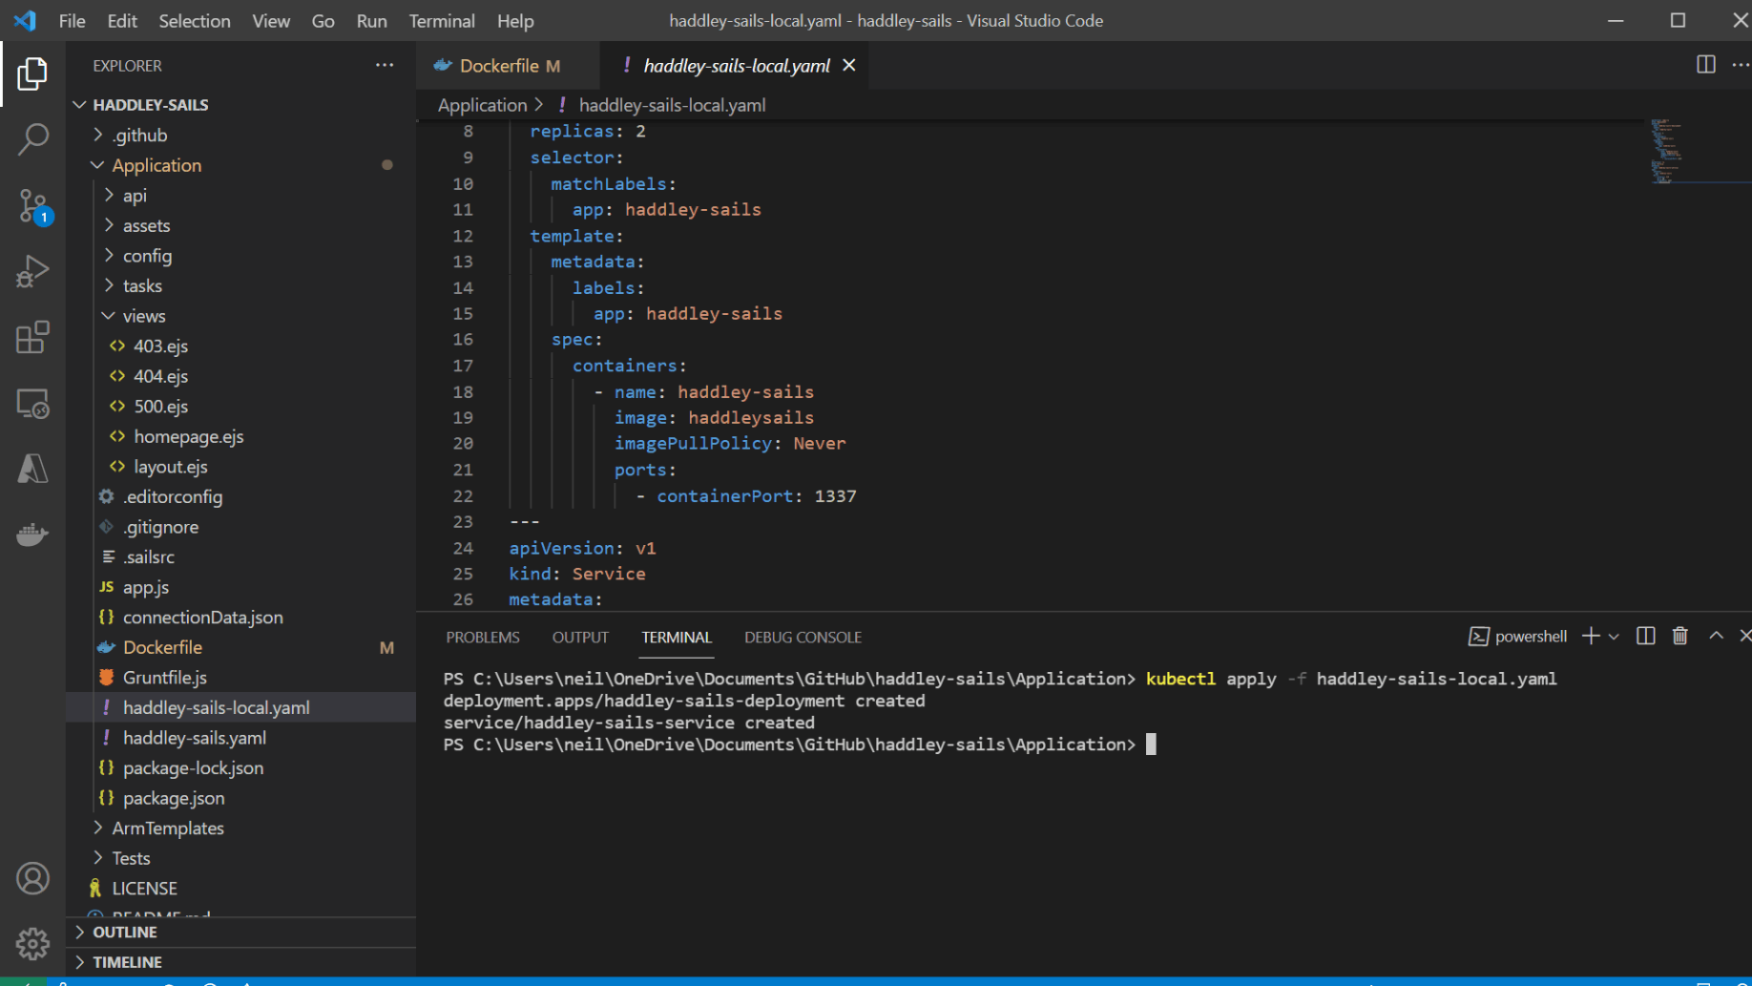Open haddley-sails.yaml in explorer
This screenshot has width=1752, height=986.
(x=194, y=738)
